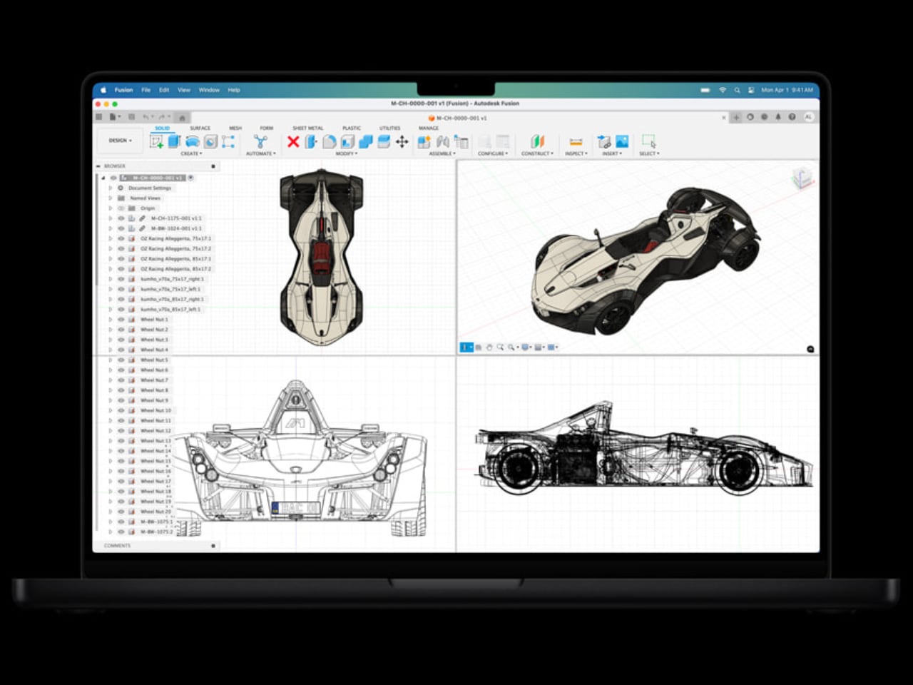Screen dimensions: 913x685
Task: Toggle visibility of Wheel Nut:4
Action: 121,350
